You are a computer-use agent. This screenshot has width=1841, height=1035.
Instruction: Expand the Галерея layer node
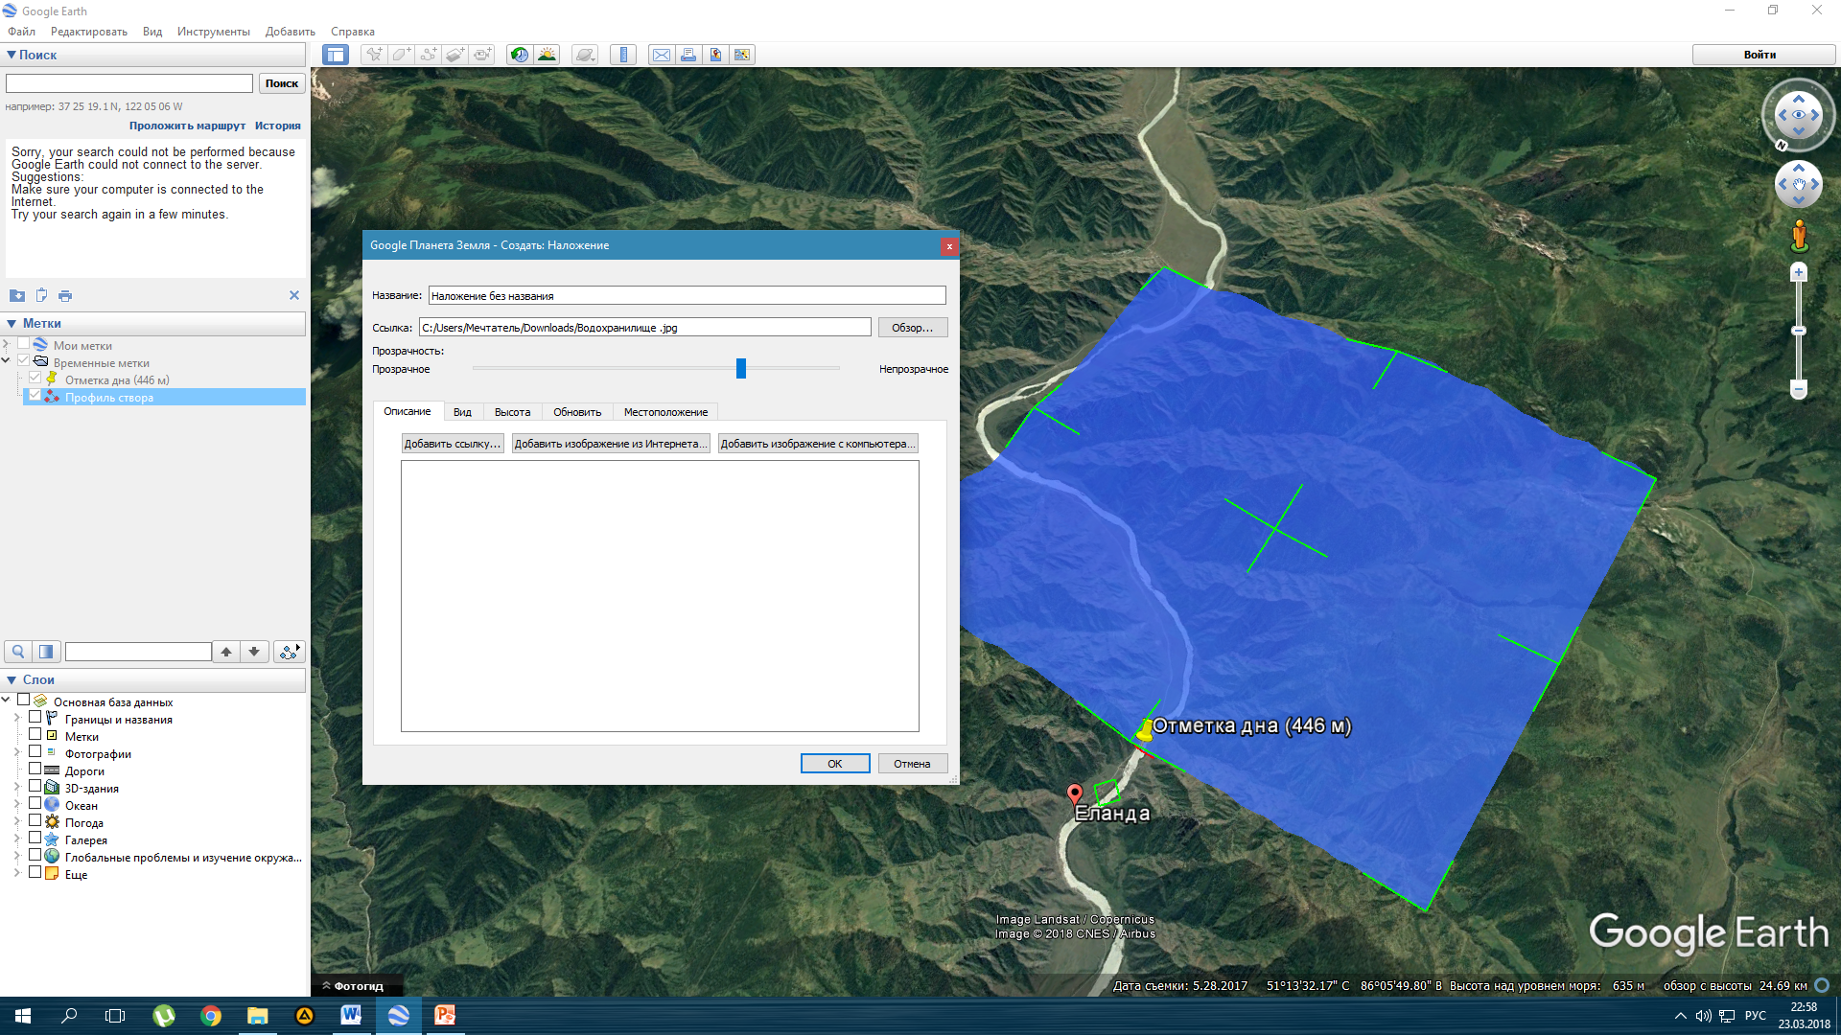pos(17,839)
